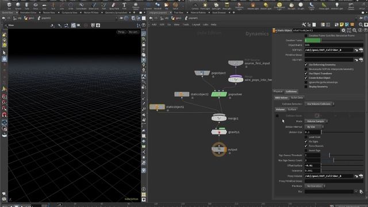Select the Grid shelf tool

click(x=44, y=6)
